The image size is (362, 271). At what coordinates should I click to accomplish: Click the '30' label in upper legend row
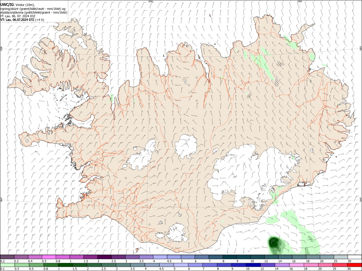tap(350, 261)
